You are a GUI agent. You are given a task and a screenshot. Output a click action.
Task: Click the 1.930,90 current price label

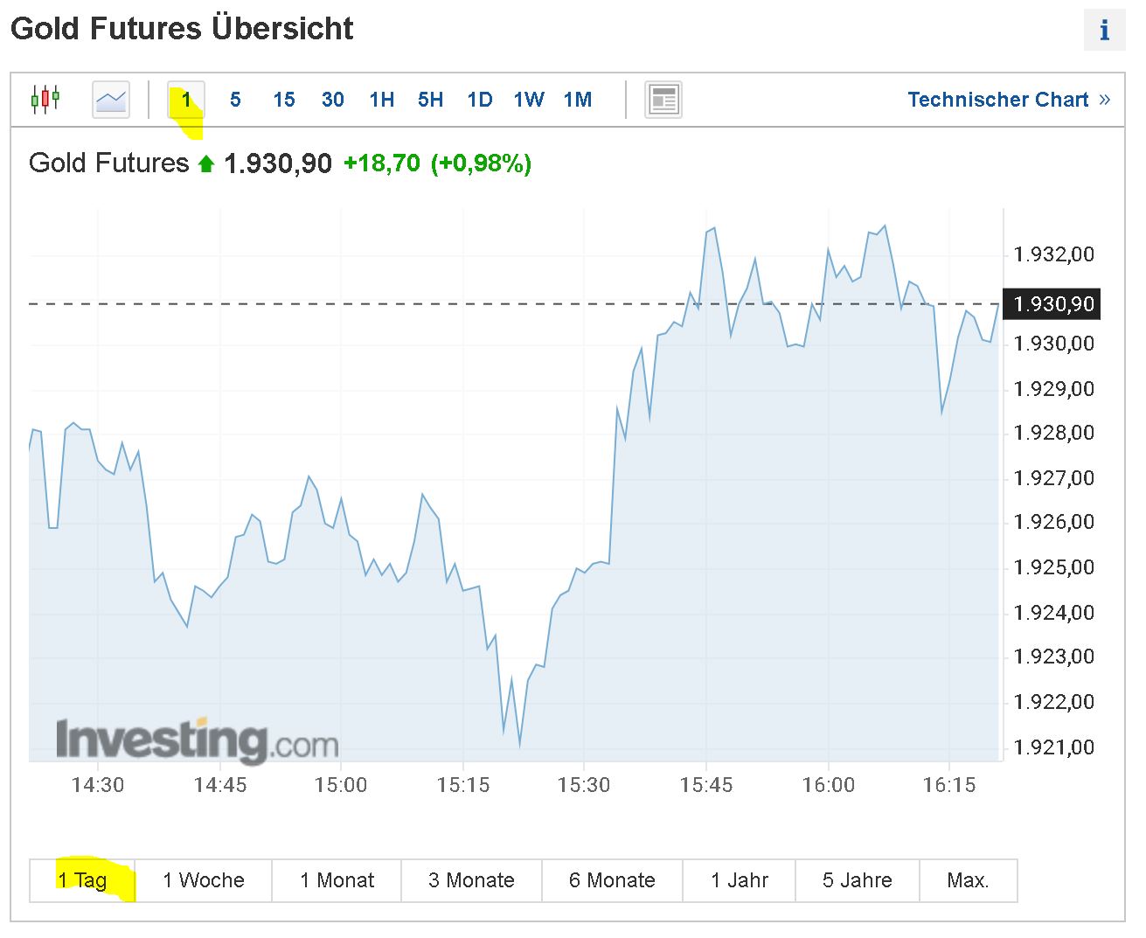pyautogui.click(x=1052, y=304)
